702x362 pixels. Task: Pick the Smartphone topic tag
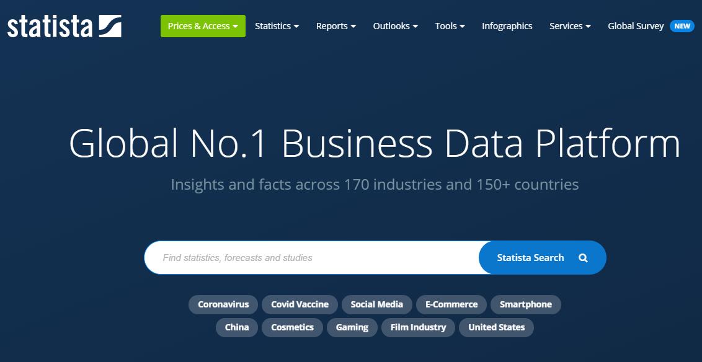point(526,305)
